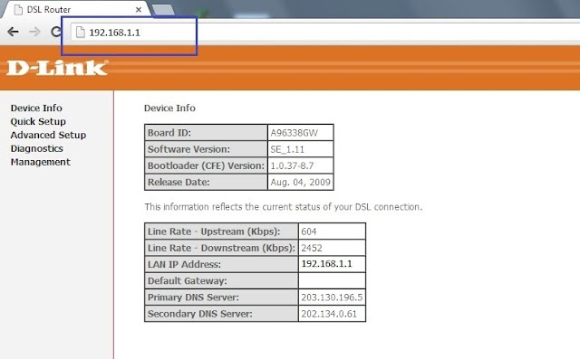Close the DSL Router tab

point(139,10)
